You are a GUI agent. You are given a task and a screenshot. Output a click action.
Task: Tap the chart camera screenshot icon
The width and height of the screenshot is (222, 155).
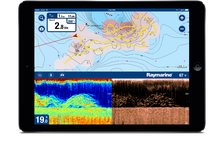tap(41, 29)
